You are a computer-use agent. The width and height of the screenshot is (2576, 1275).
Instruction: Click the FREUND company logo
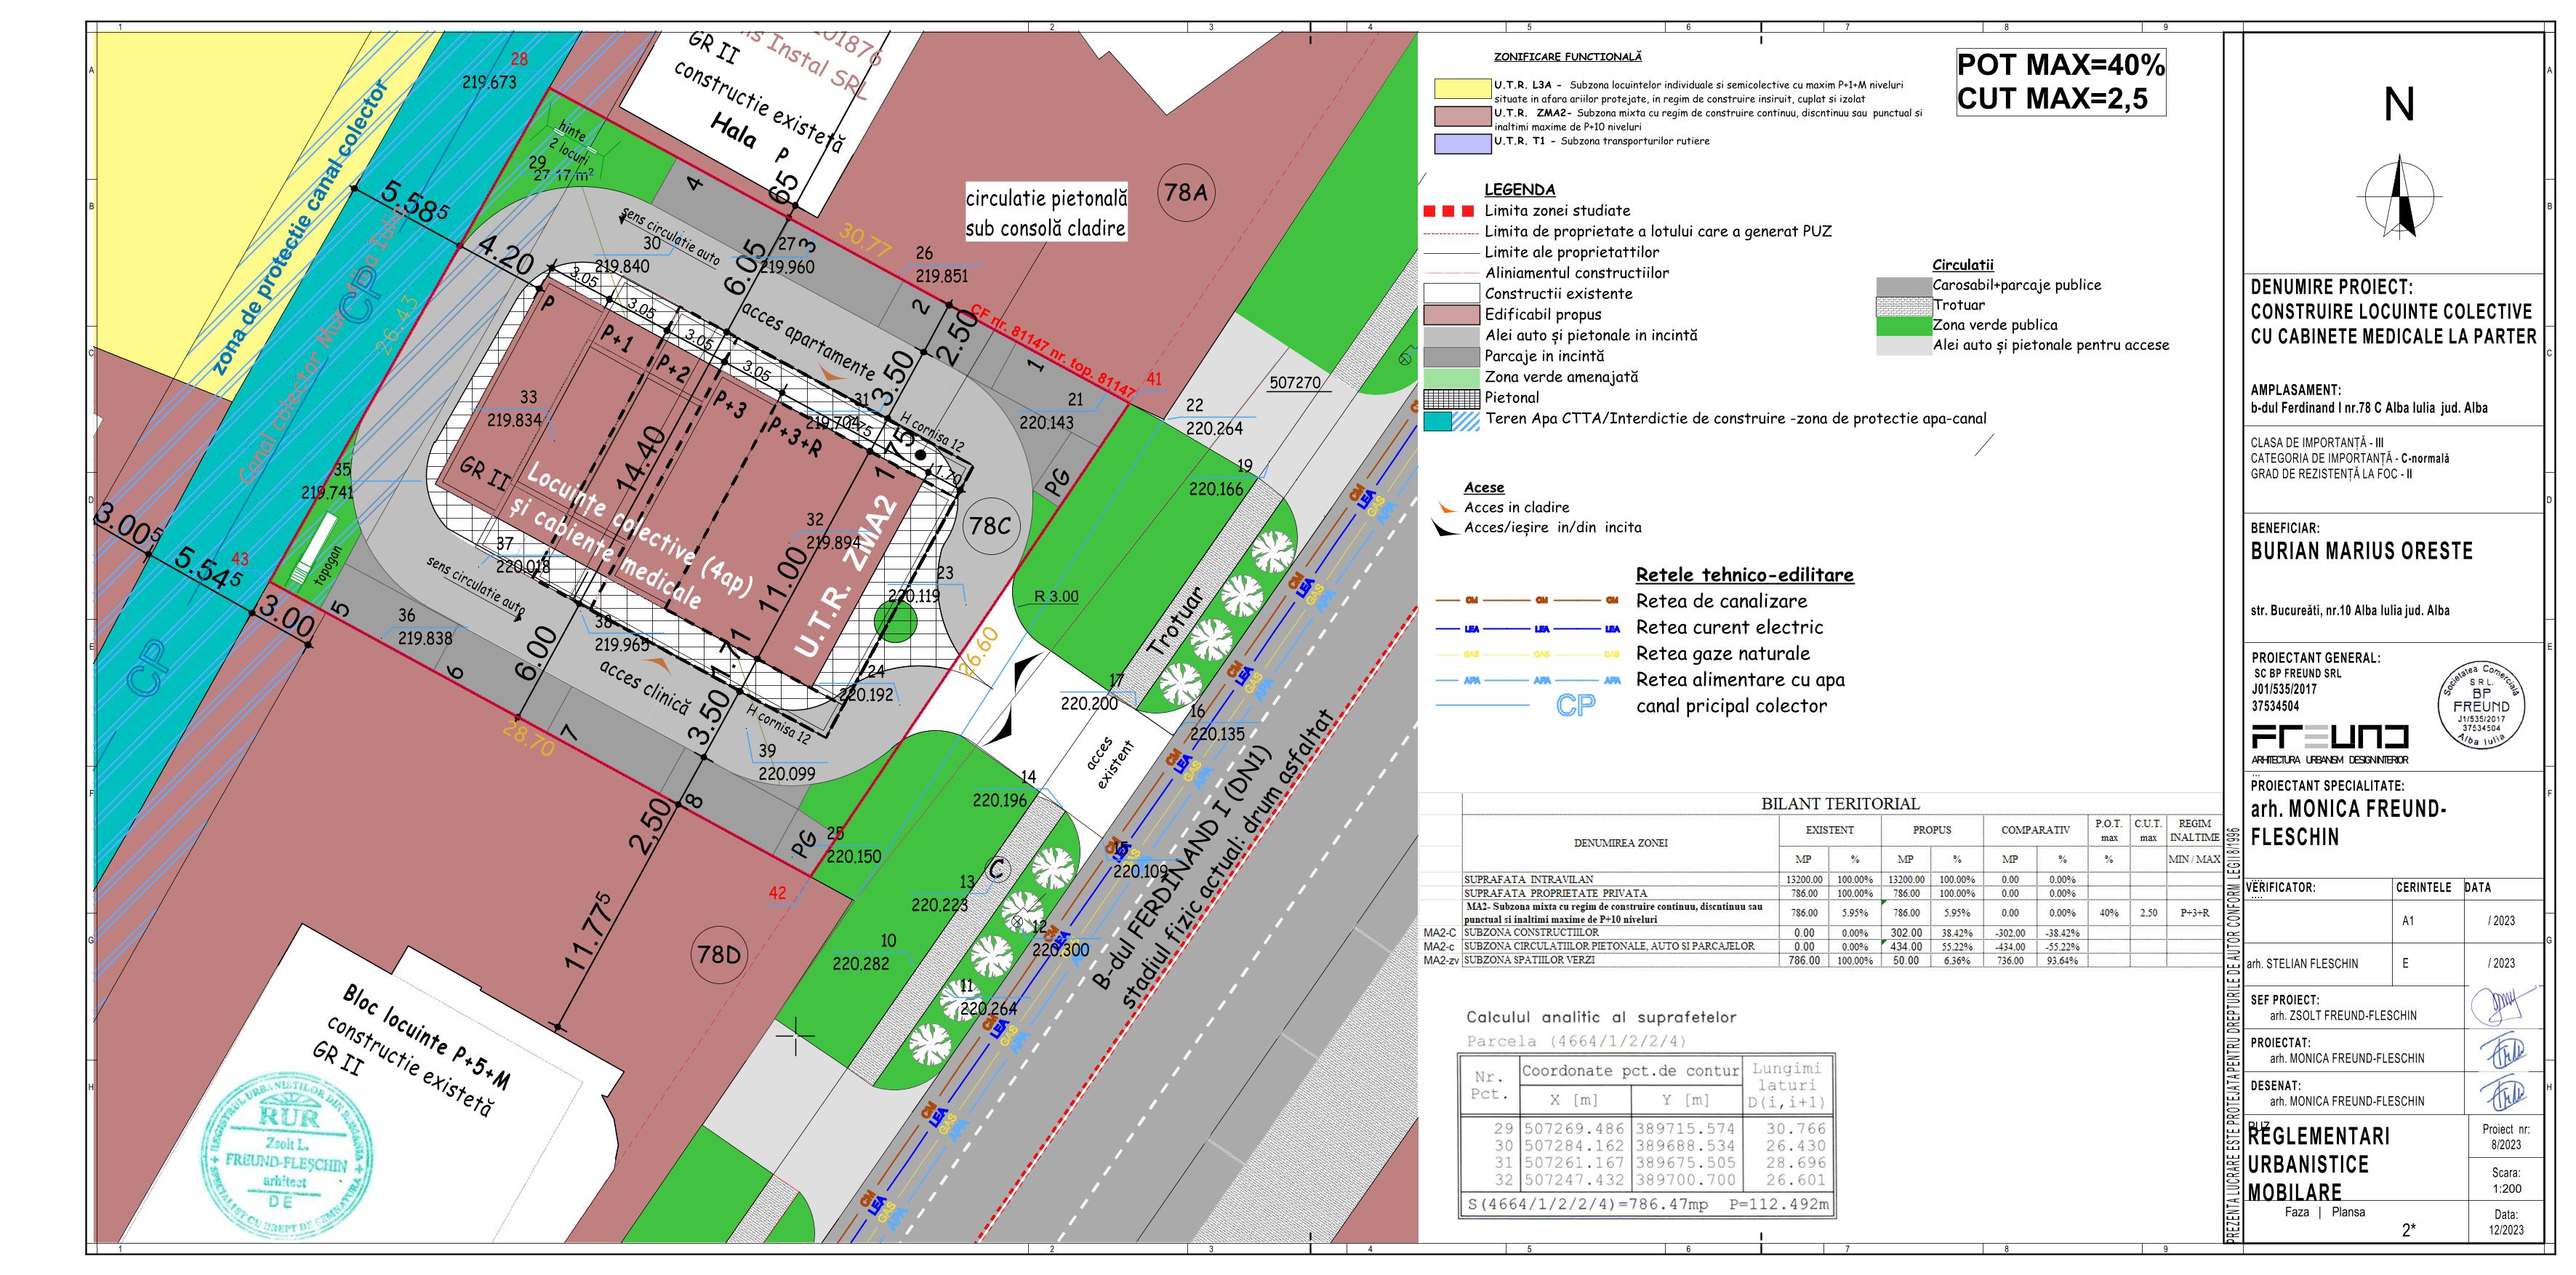2330,744
